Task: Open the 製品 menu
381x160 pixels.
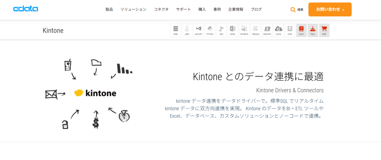Action: [x=109, y=9]
